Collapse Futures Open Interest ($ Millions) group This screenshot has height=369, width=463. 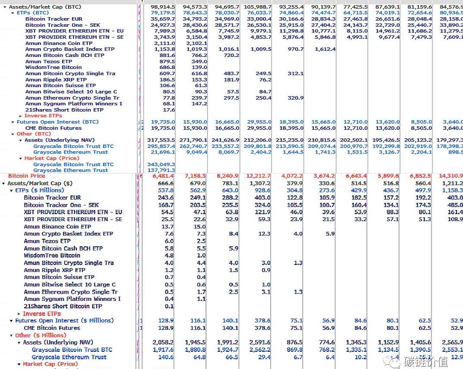[11, 321]
